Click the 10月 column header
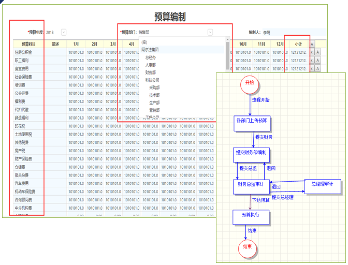Screen dimensions: 348x265 (243, 44)
